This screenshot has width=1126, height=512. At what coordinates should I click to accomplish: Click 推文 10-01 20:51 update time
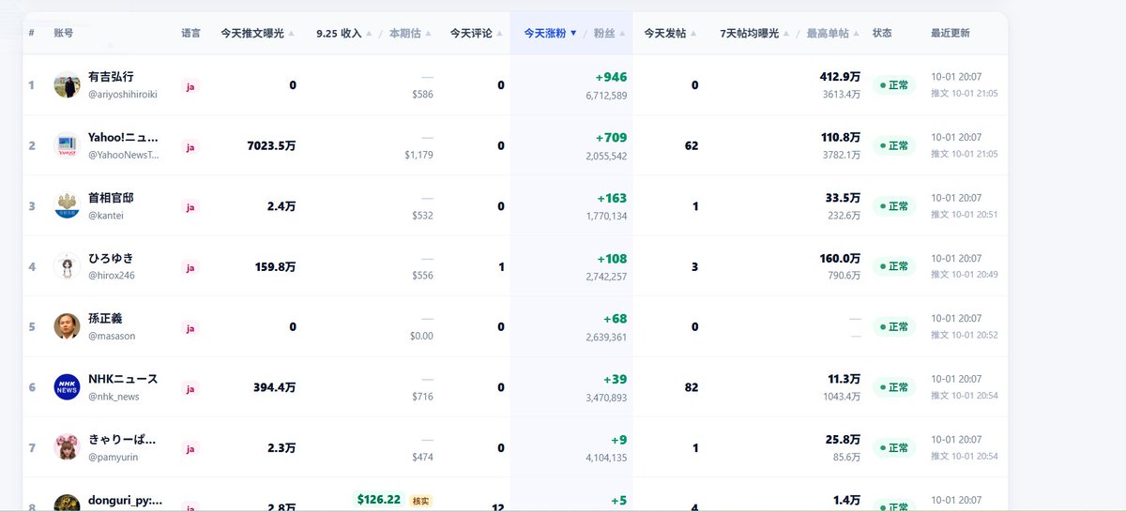[x=965, y=215]
